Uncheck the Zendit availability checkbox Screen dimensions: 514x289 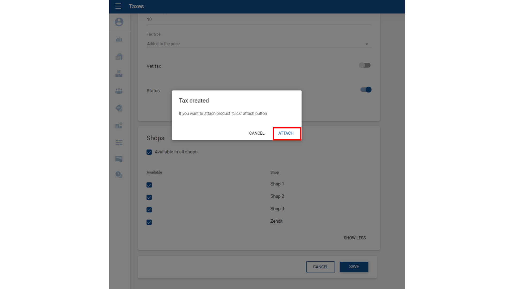coord(149,222)
